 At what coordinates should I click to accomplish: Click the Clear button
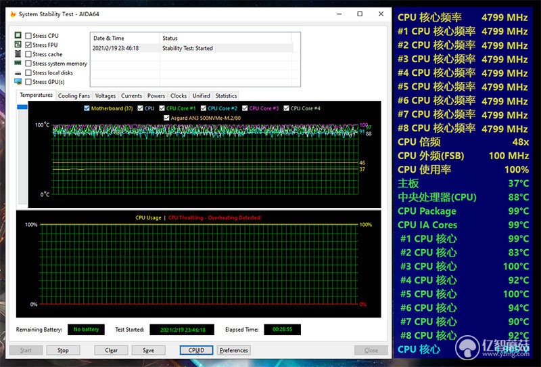[111, 350]
